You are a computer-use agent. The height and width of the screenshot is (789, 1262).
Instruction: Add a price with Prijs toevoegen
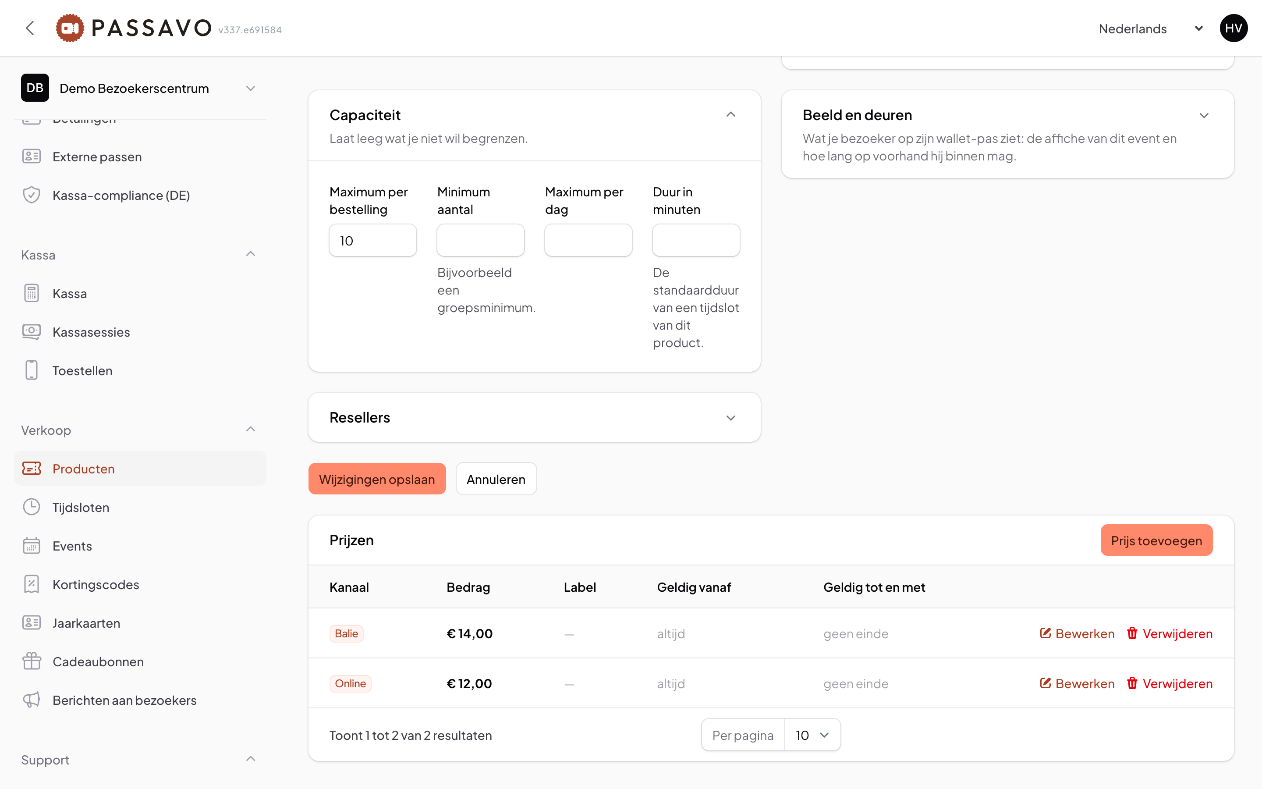point(1156,540)
